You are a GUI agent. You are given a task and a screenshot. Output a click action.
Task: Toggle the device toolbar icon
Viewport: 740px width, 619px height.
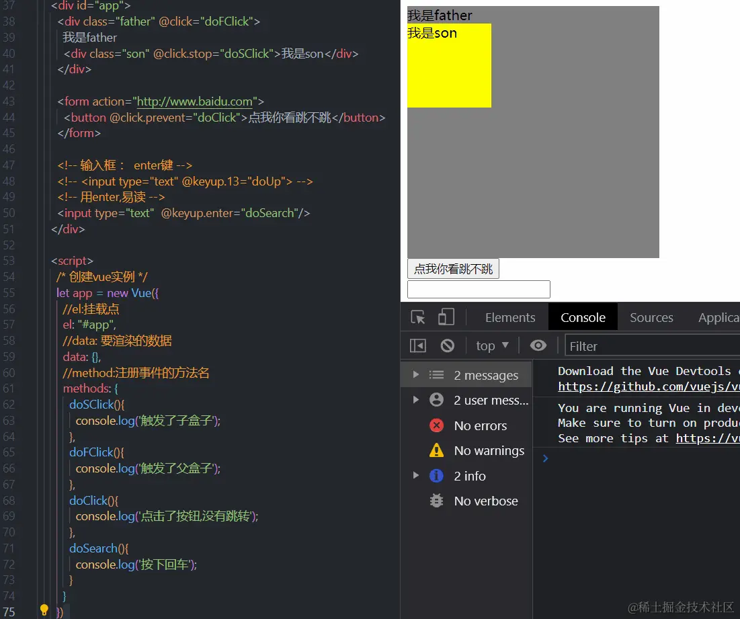(446, 317)
